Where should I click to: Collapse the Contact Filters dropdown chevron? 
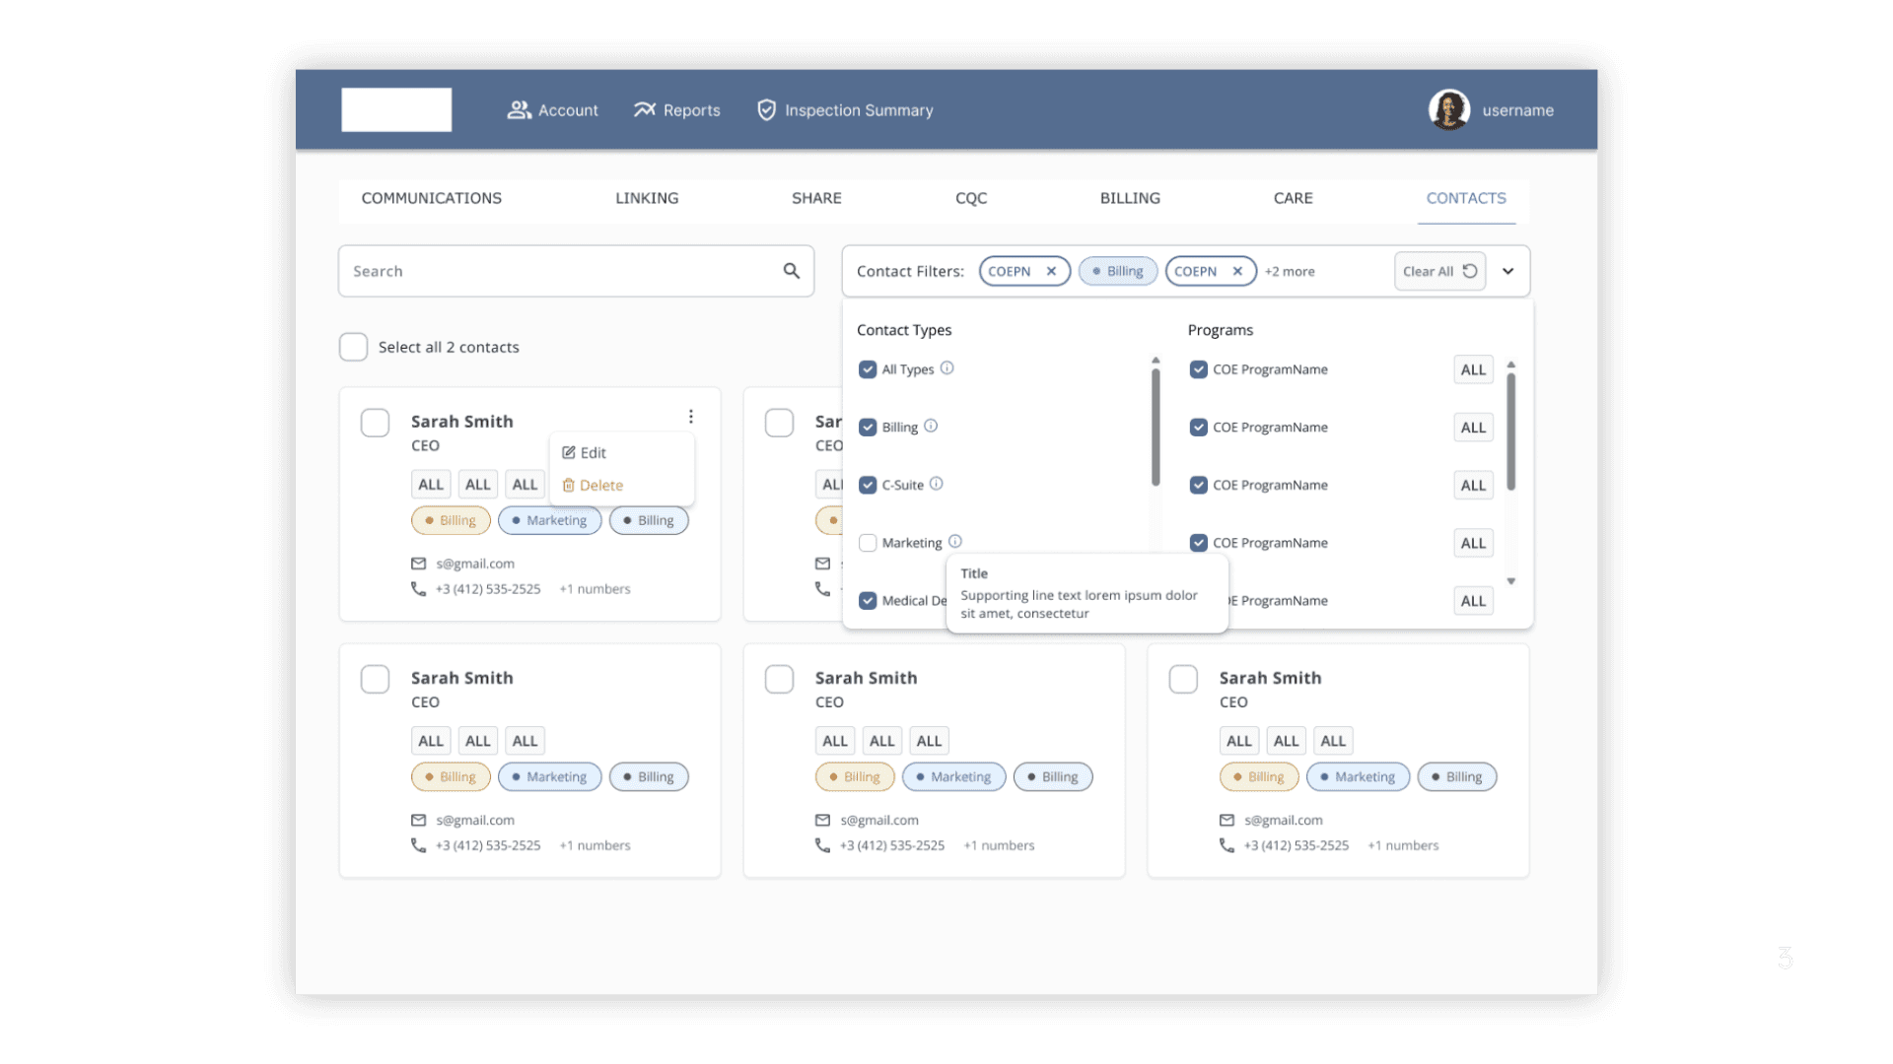[x=1507, y=271]
